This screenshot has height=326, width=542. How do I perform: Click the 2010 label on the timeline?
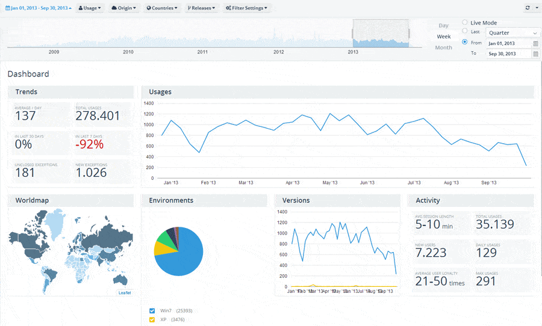click(x=128, y=52)
